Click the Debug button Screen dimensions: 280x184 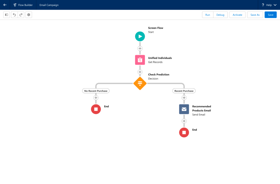point(220,15)
